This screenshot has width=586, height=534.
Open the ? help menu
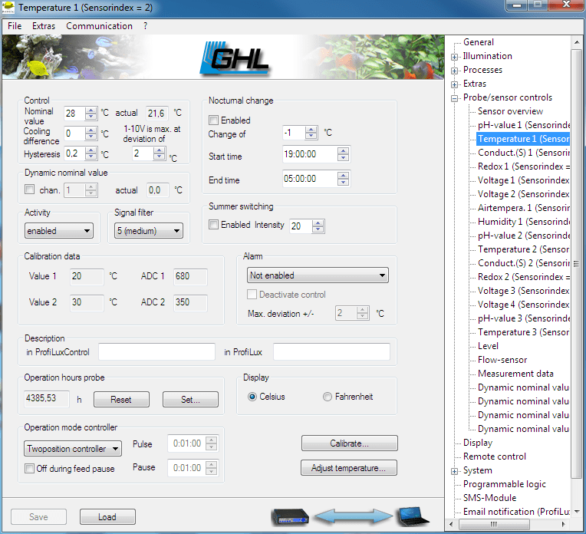[145, 26]
